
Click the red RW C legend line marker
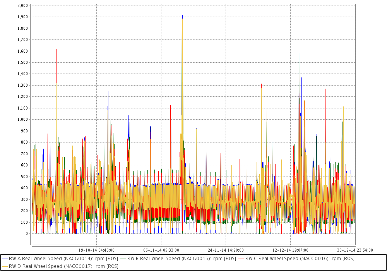pyautogui.click(x=241, y=259)
